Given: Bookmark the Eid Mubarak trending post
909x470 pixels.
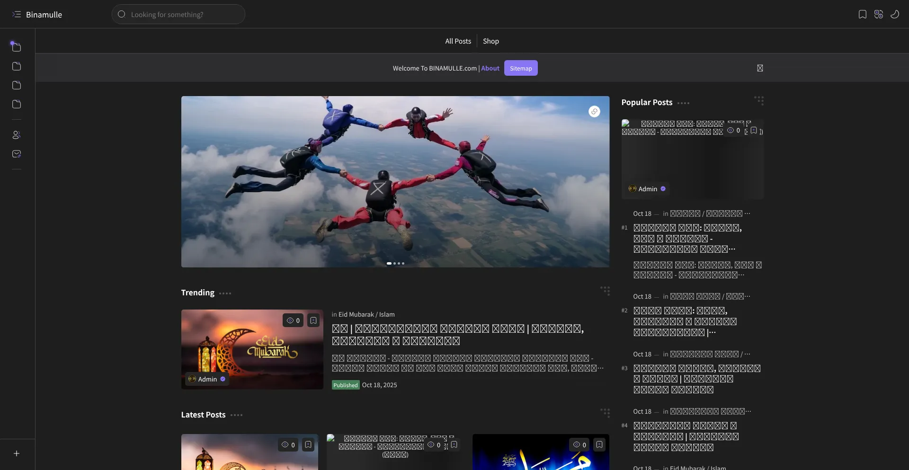Looking at the screenshot, I should pyautogui.click(x=313, y=320).
